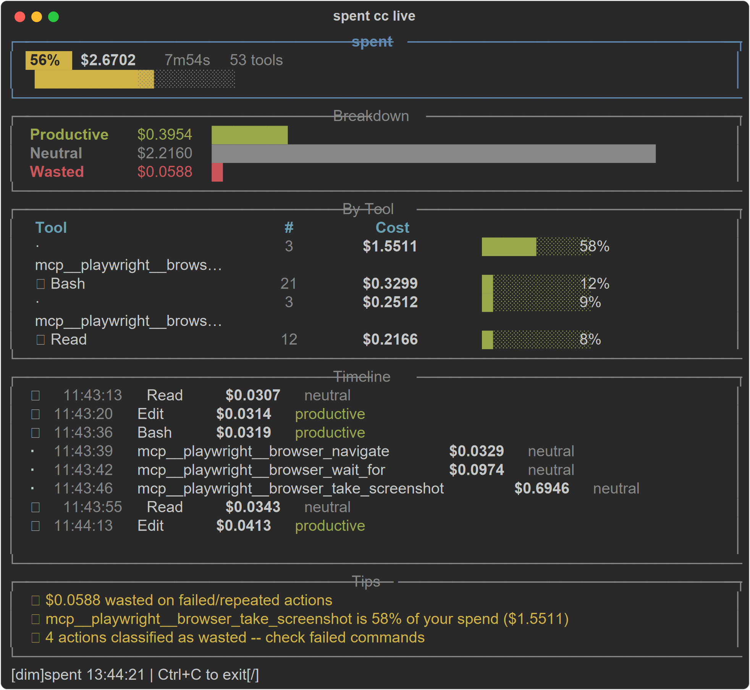
Task: Click the Tool column header
Action: pyautogui.click(x=51, y=228)
